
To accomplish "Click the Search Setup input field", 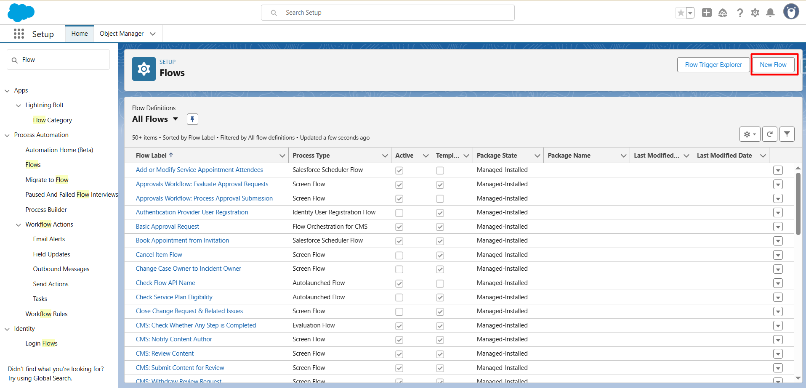I will tap(387, 13).
